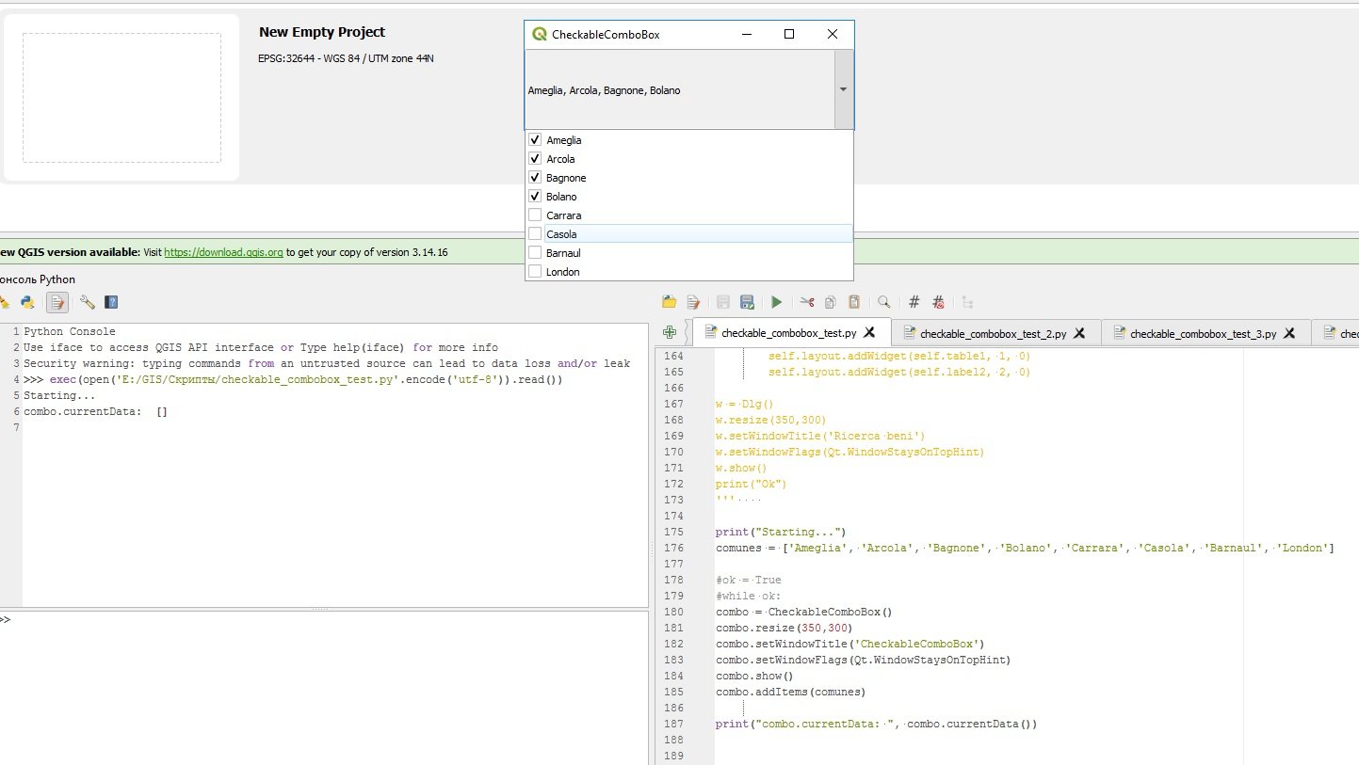Click the Python console command input field

pyautogui.click(x=325, y=688)
